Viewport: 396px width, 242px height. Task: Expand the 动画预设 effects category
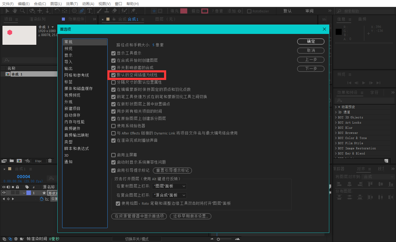[336, 107]
